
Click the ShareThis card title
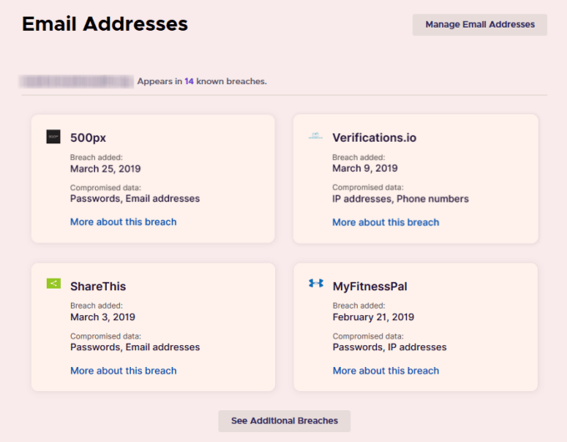click(98, 287)
